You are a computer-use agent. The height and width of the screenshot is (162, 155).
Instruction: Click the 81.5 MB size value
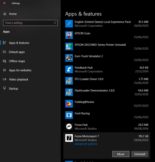pos(143,22)
